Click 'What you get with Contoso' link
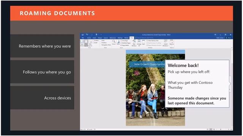This screenshot has height=136, width=243. [190, 85]
